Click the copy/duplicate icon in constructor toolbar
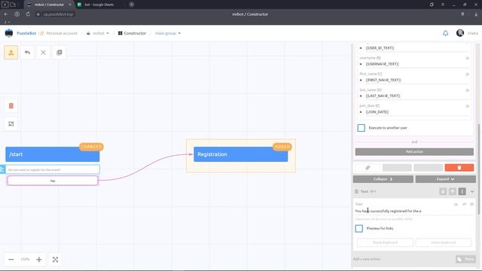The image size is (482, 271). [59, 53]
